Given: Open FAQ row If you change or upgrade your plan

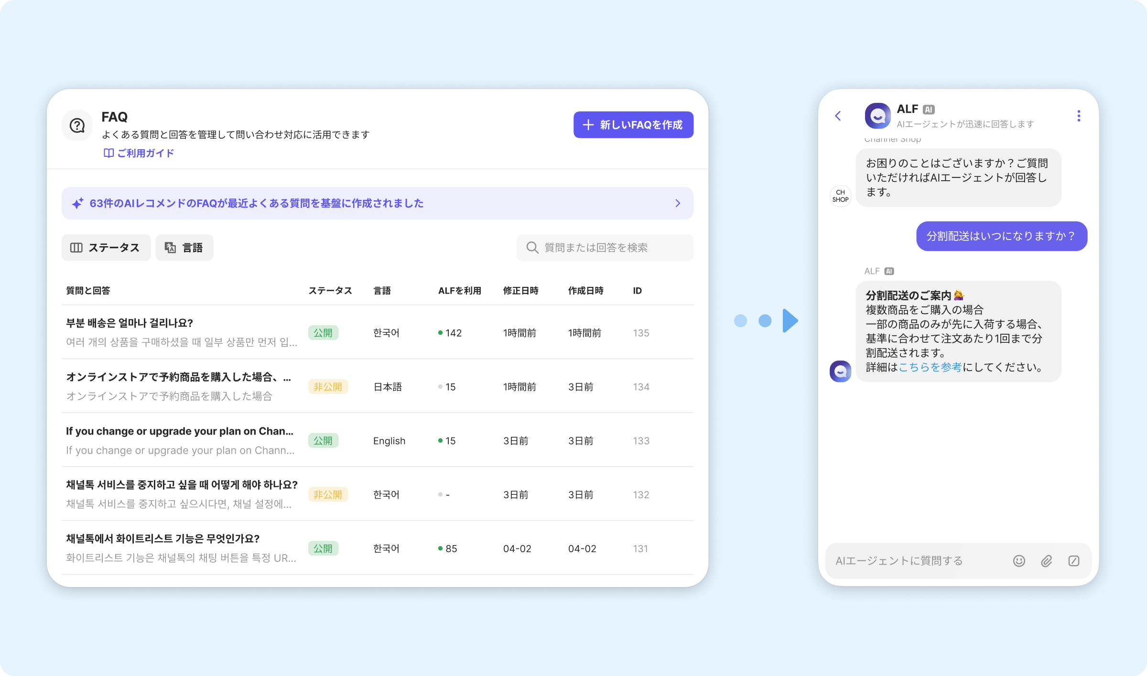Looking at the screenshot, I should pyautogui.click(x=377, y=440).
